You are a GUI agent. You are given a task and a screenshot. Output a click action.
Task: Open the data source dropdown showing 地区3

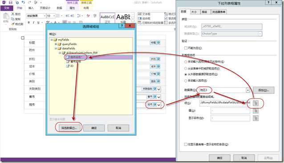pyautogui.click(x=247, y=90)
